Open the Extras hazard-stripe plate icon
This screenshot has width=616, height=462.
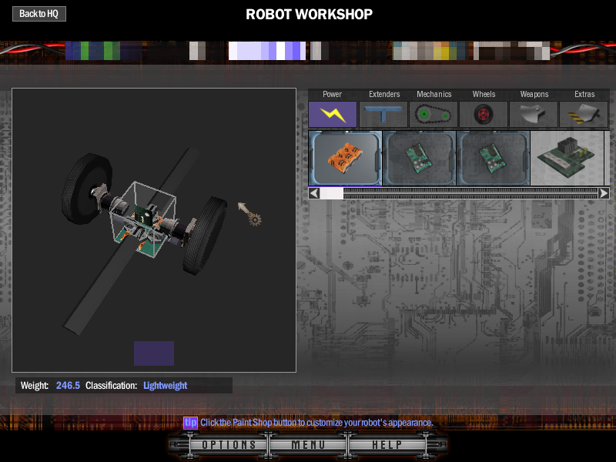[x=584, y=114]
